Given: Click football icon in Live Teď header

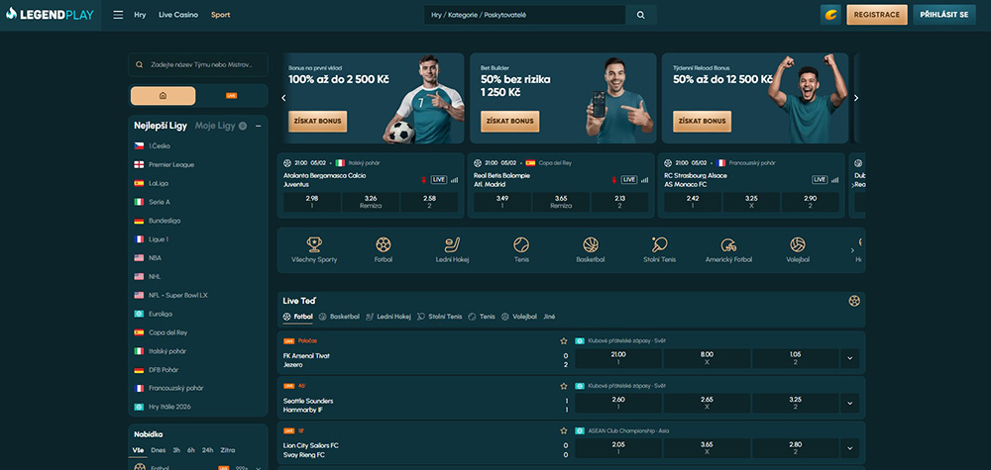Looking at the screenshot, I should (x=854, y=301).
